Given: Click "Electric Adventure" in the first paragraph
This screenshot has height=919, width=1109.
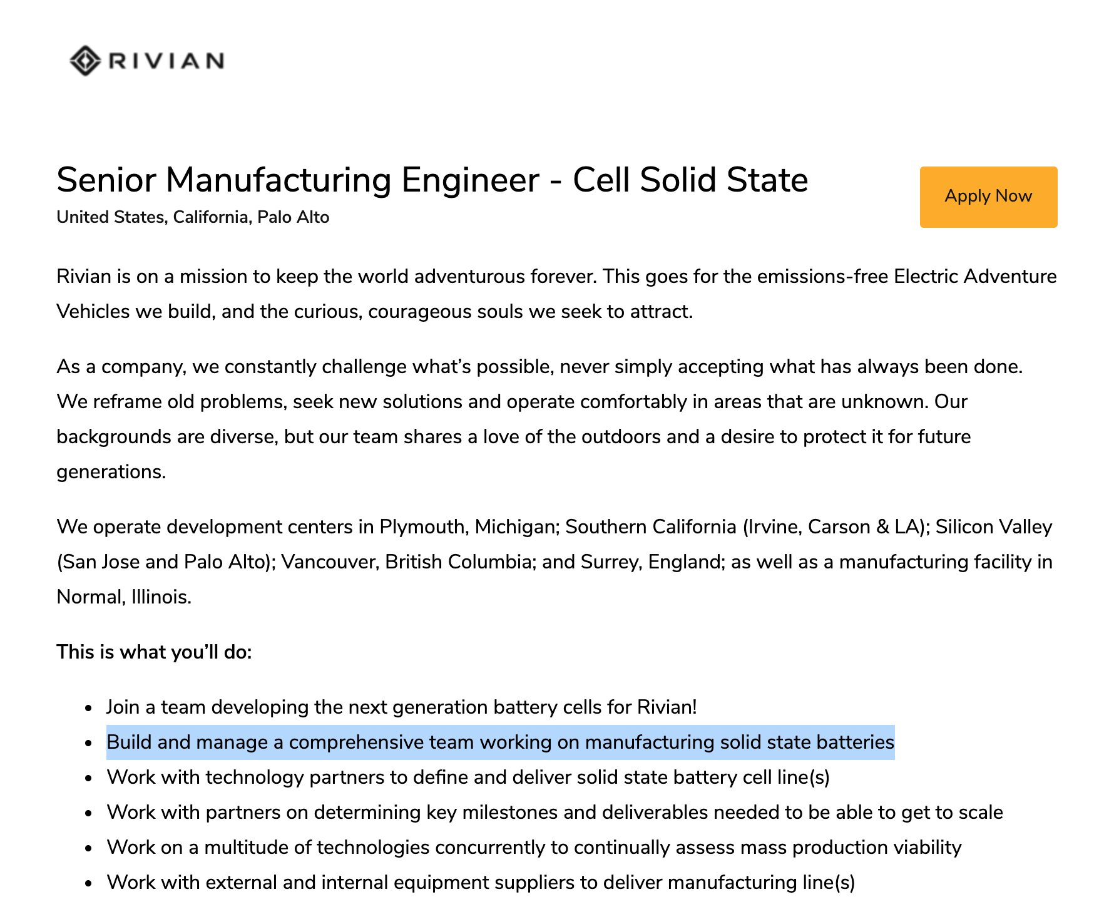Looking at the screenshot, I should point(974,276).
